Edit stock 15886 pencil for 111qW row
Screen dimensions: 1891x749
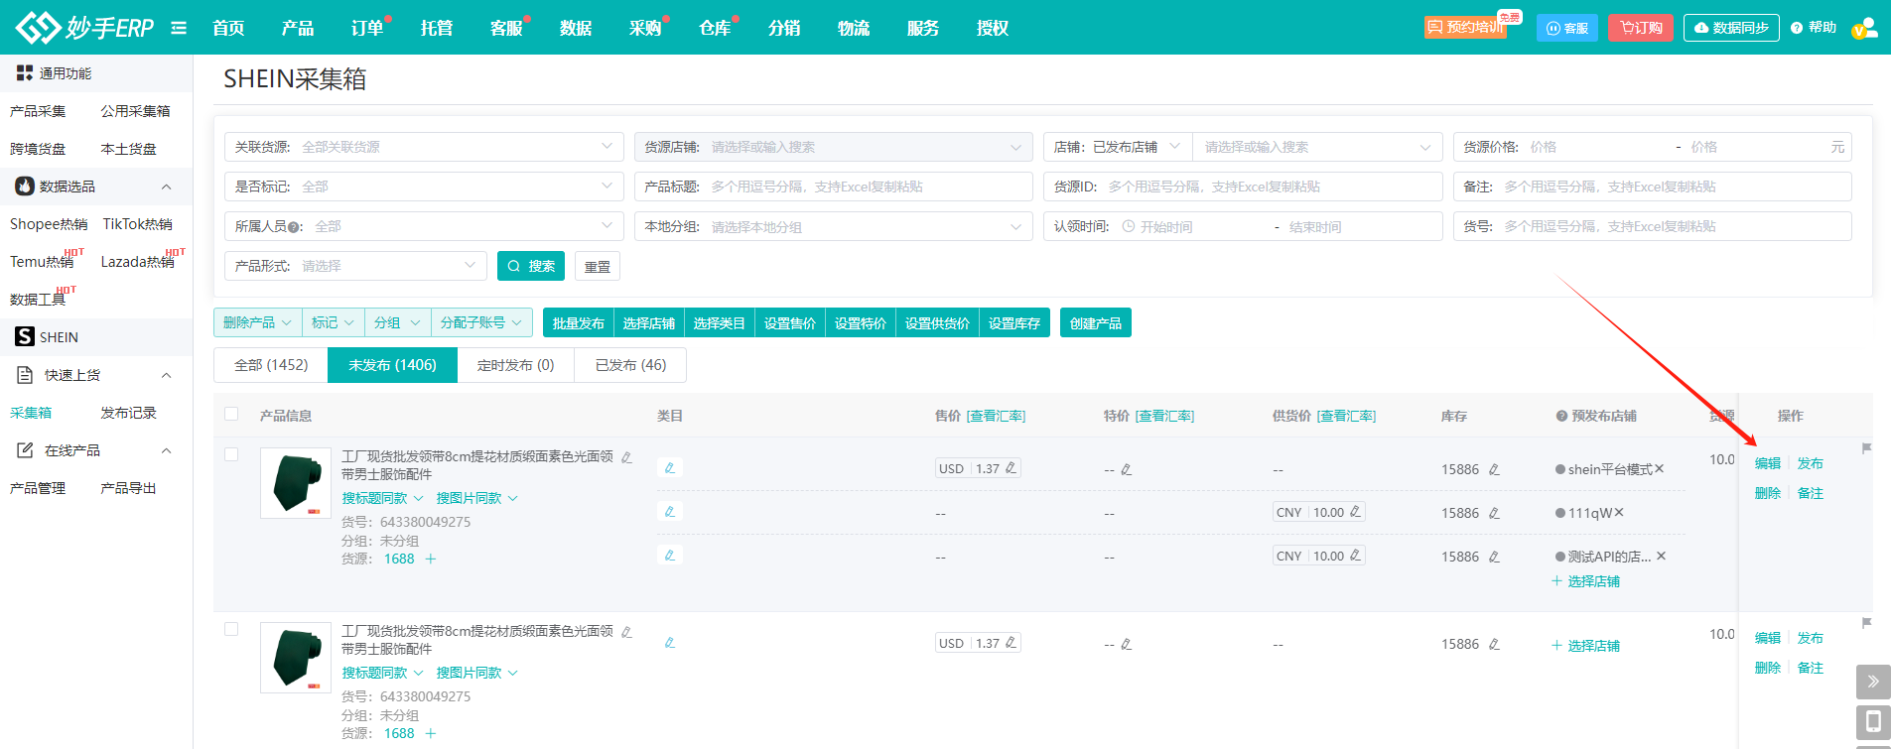(1494, 513)
